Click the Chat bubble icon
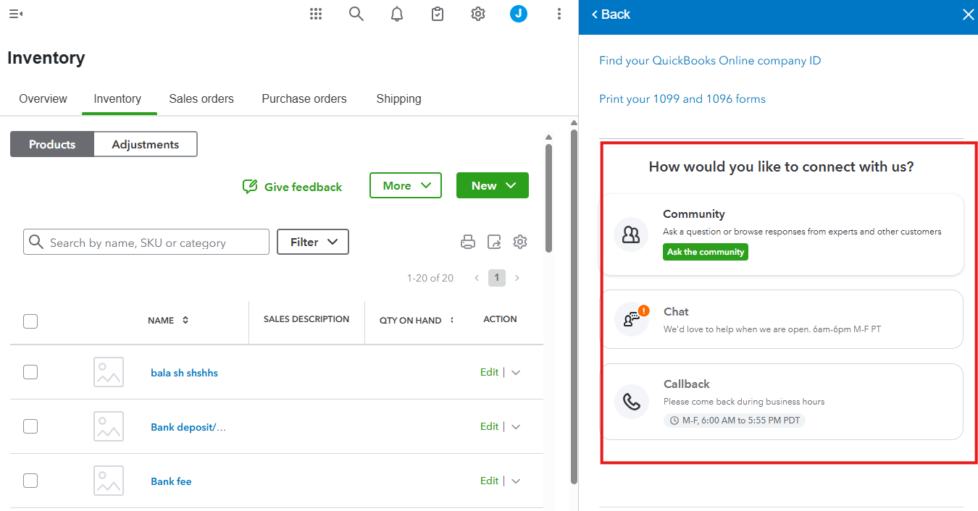 coord(631,319)
